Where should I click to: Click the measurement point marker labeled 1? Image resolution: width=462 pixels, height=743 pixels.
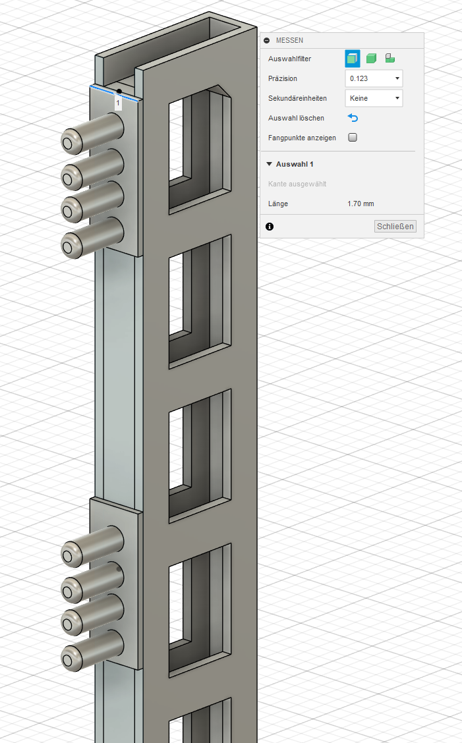(x=118, y=102)
